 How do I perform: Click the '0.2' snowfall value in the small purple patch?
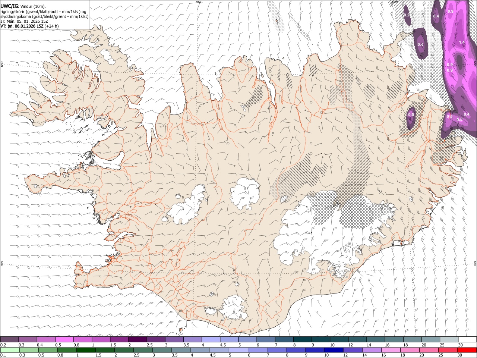pos(407,15)
